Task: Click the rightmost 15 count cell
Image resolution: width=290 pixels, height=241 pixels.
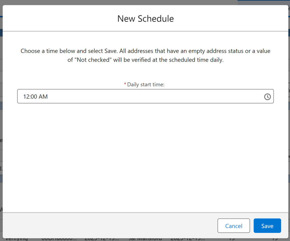Action: tap(275, 239)
